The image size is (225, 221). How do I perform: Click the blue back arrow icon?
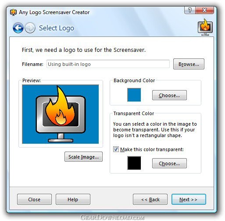tap(18, 28)
